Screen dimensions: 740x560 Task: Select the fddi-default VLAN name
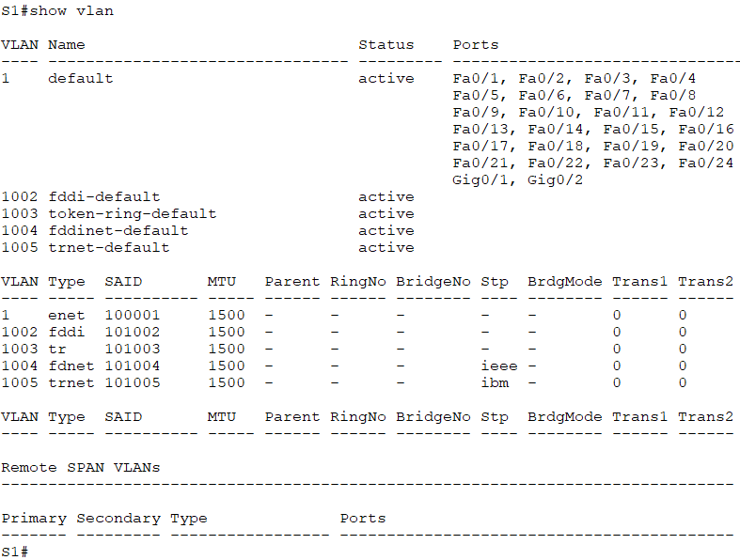[104, 196]
